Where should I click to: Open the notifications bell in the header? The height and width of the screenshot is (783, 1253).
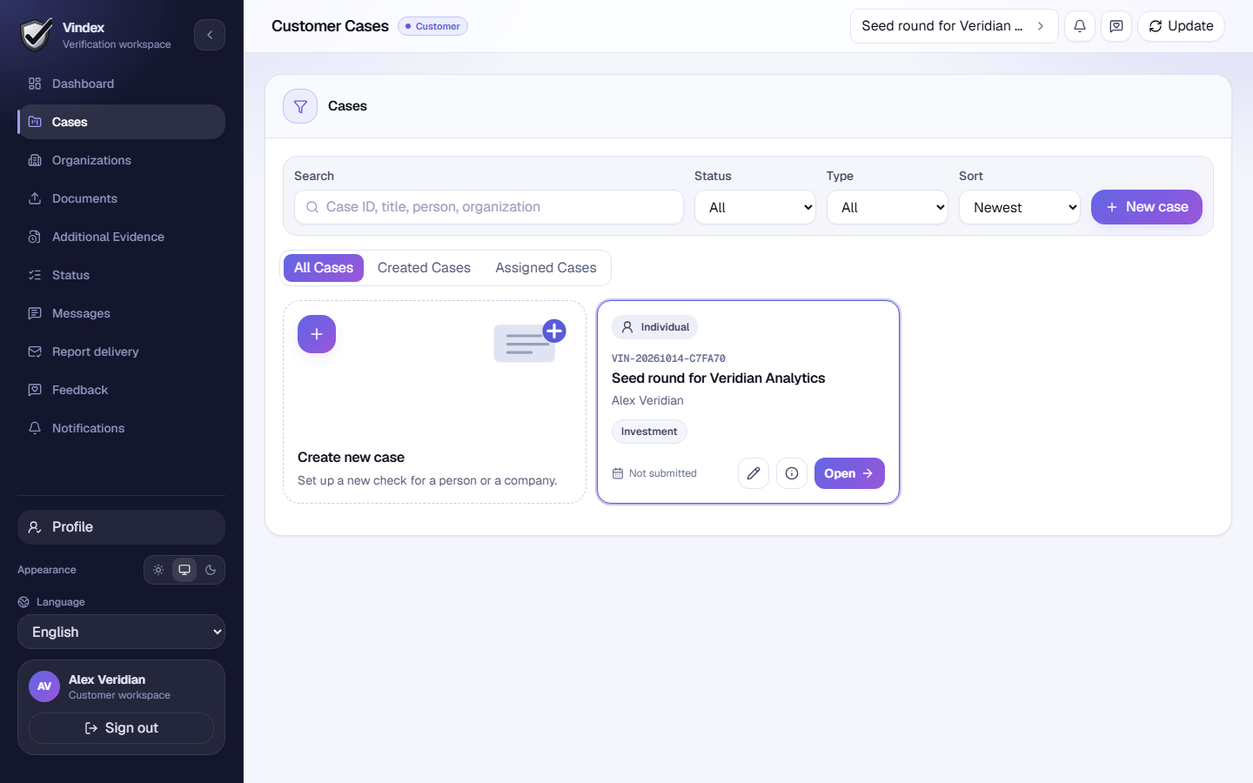1080,26
